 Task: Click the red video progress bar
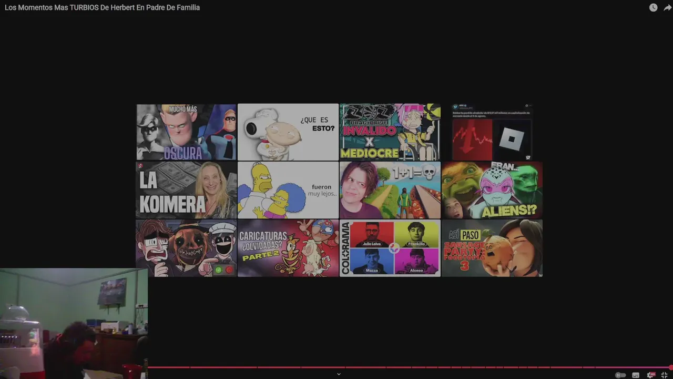tap(410, 367)
